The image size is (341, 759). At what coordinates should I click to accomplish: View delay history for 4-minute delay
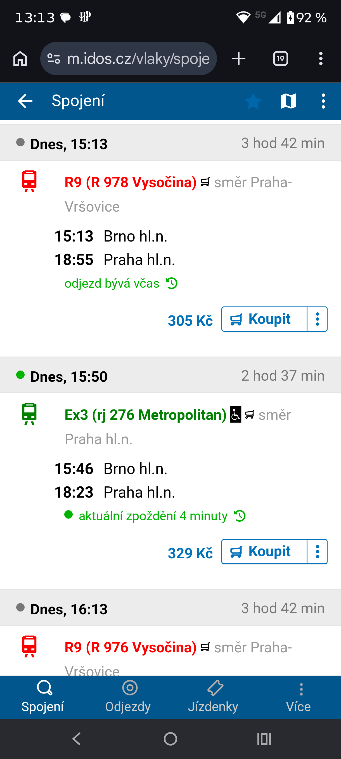tap(240, 516)
